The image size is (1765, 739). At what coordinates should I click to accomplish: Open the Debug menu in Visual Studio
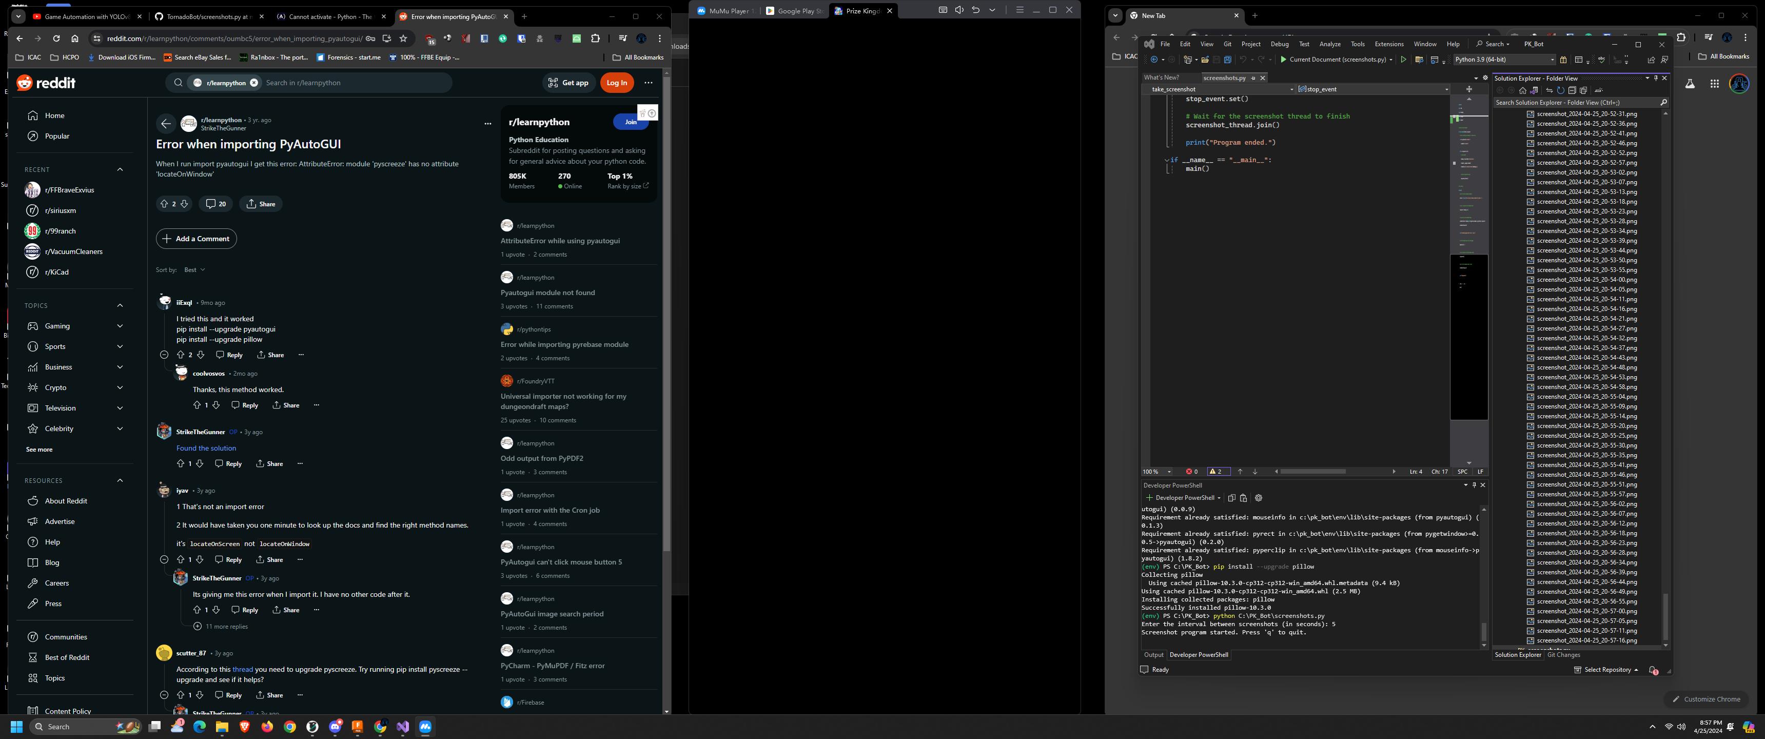click(1279, 44)
